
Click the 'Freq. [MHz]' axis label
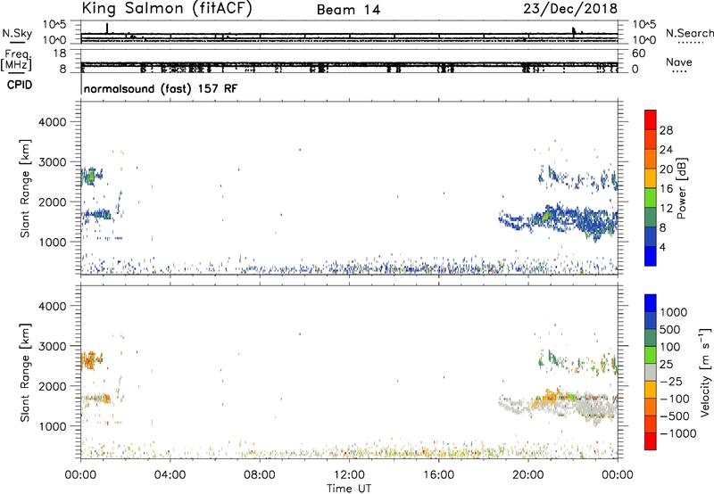point(17,60)
